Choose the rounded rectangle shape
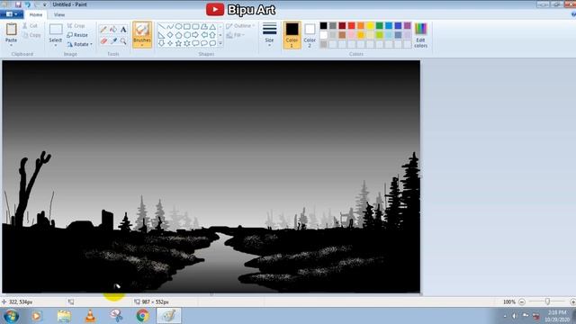576x324 pixels. tap(195, 26)
